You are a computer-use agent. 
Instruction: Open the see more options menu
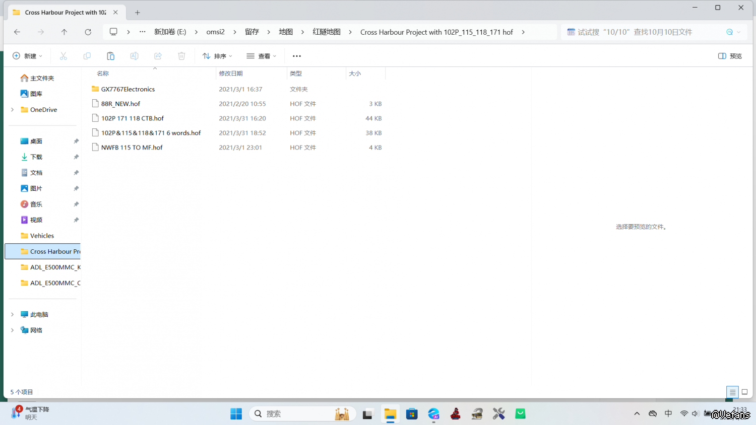pos(297,56)
